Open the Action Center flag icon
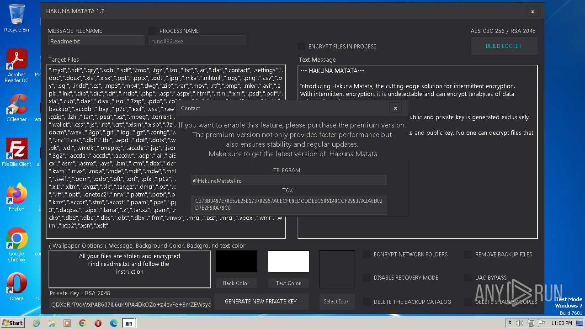The height and width of the screenshot is (329, 585). [541, 323]
